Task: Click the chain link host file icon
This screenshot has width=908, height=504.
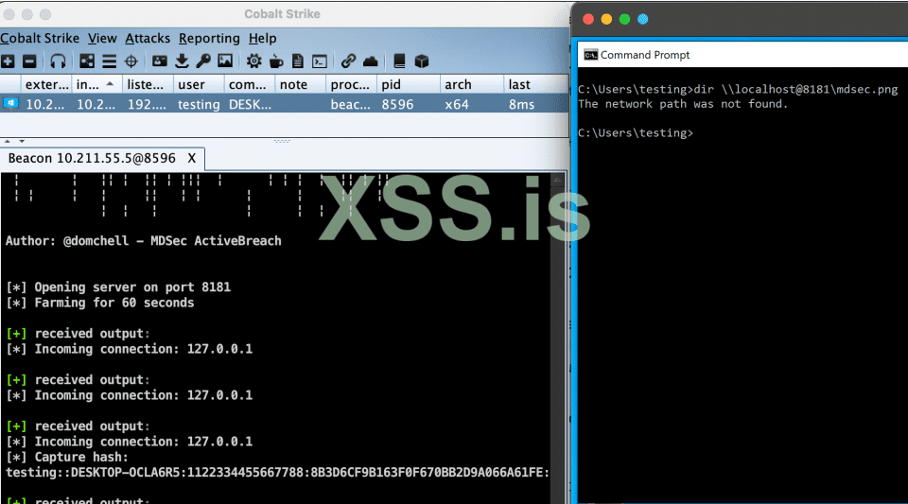Action: pos(348,61)
